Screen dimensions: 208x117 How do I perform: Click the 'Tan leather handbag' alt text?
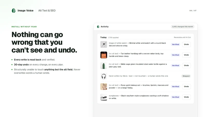point(136,55)
